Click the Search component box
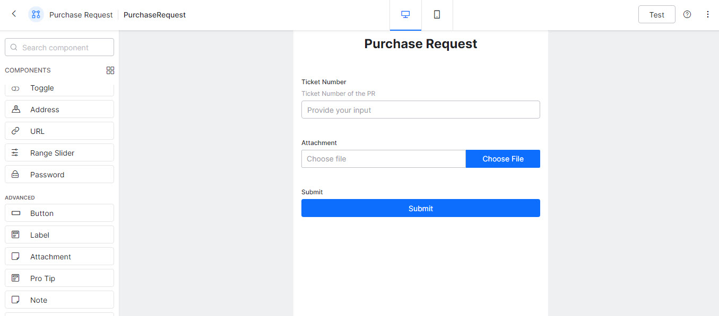 [59, 47]
